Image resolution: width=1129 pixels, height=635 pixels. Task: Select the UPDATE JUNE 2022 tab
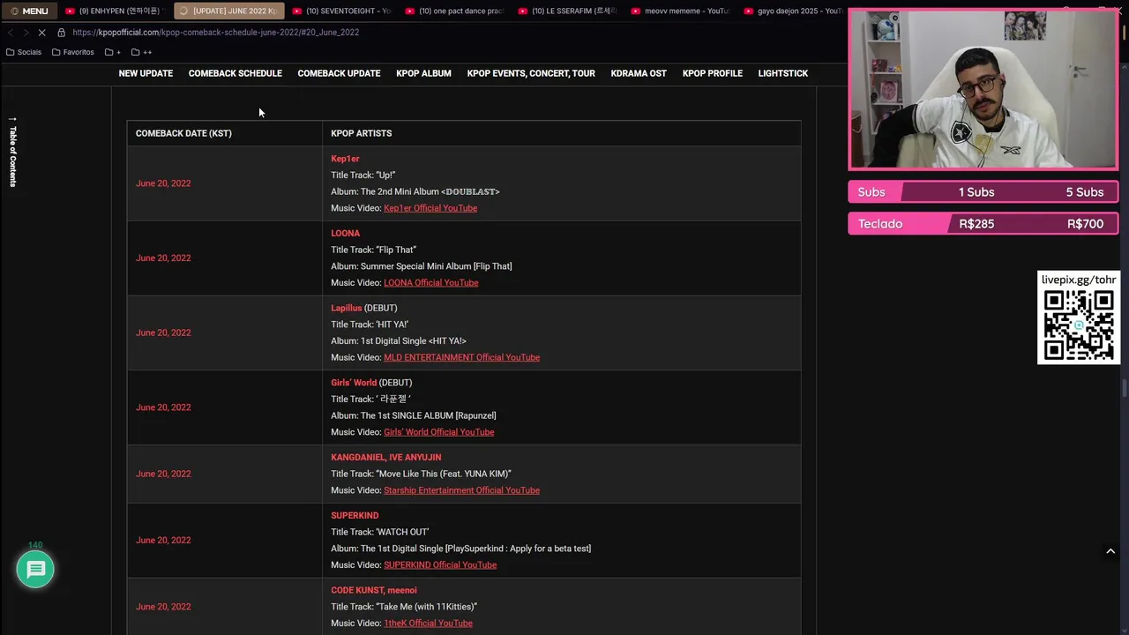(229, 11)
